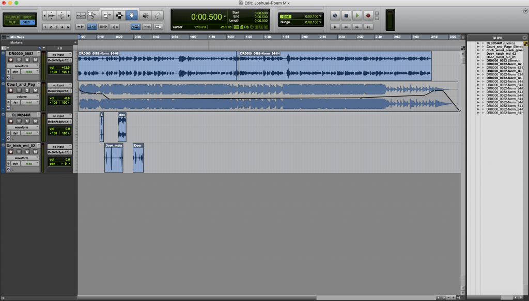Zoom in horizontally with right arrow
The height and width of the screenshot is (301, 529).
pos(69,15)
